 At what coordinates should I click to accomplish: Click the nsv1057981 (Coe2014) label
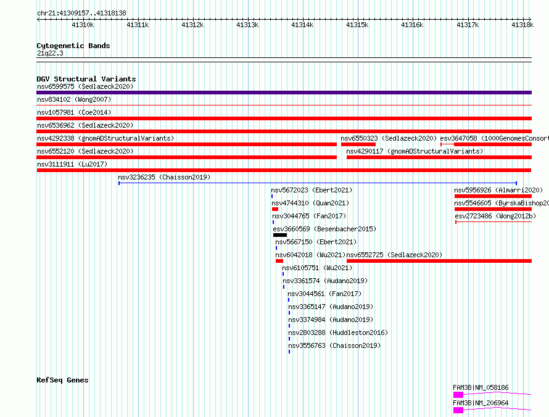tap(74, 112)
